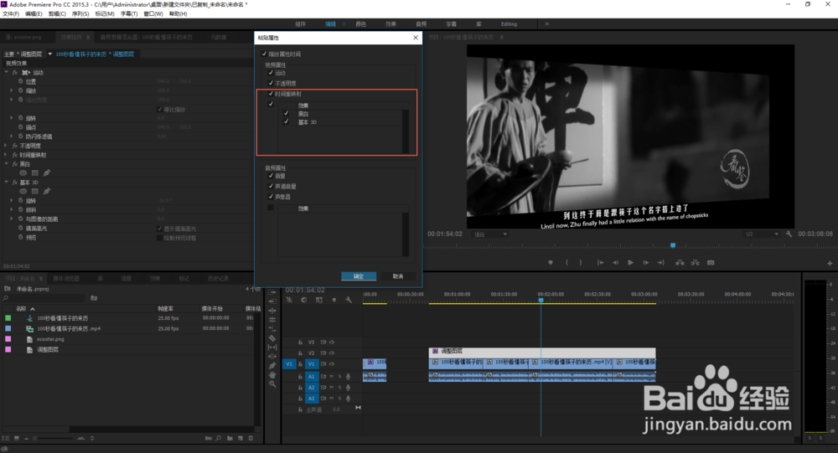The height and width of the screenshot is (453, 838).
Task: Step back one frame in program monitor
Action: pyautogui.click(x=615, y=262)
